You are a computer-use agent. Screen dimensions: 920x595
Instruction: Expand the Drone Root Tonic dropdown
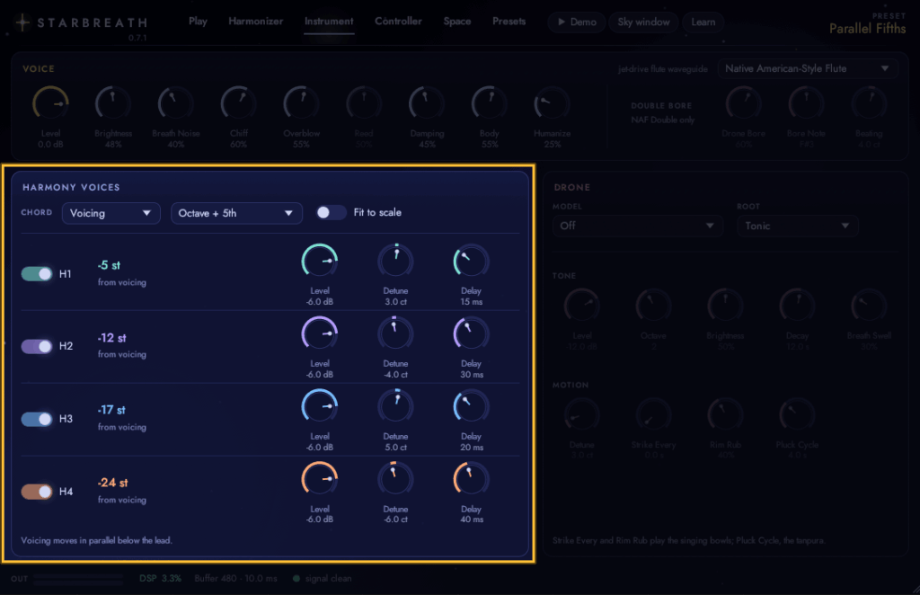point(798,226)
